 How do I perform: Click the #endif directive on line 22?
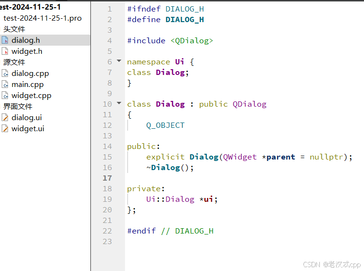tap(141, 231)
